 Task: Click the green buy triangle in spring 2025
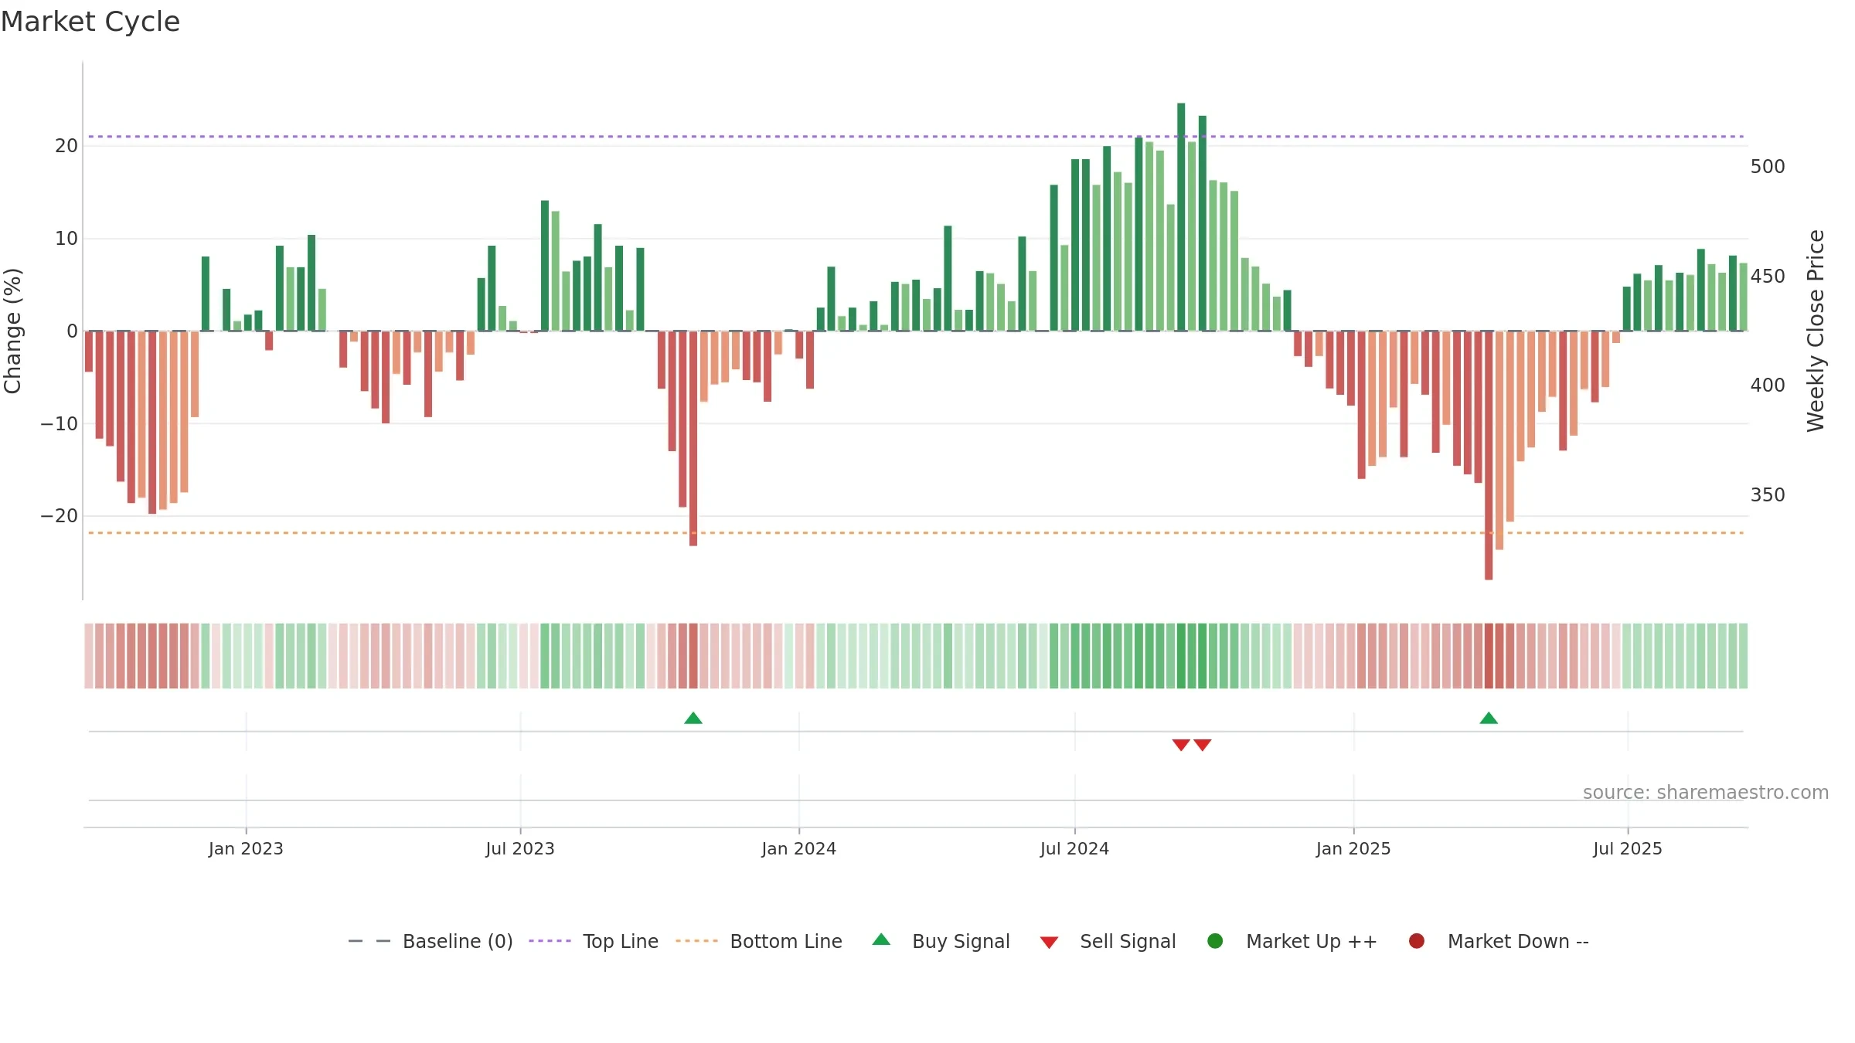[1489, 719]
